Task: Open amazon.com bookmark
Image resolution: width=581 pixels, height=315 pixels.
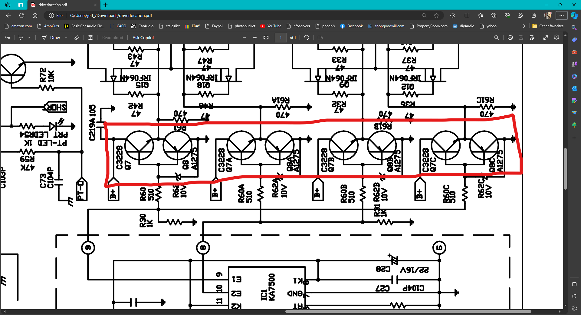Action: (18, 26)
